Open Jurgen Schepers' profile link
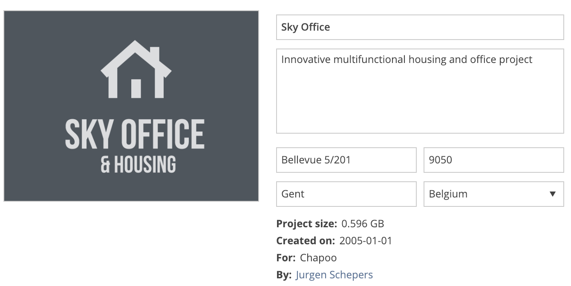 (x=334, y=275)
